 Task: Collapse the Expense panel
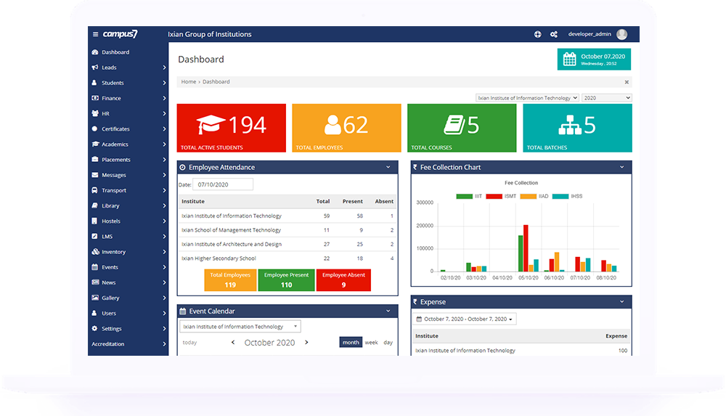pyautogui.click(x=622, y=302)
